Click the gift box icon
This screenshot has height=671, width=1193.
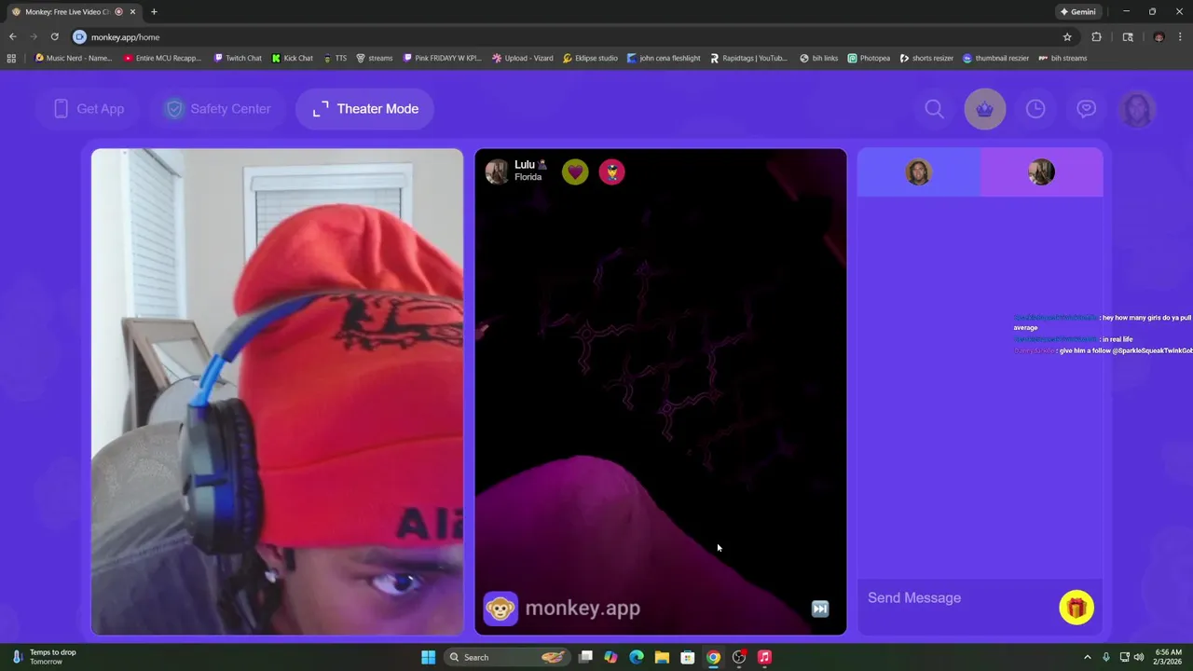click(x=1076, y=608)
